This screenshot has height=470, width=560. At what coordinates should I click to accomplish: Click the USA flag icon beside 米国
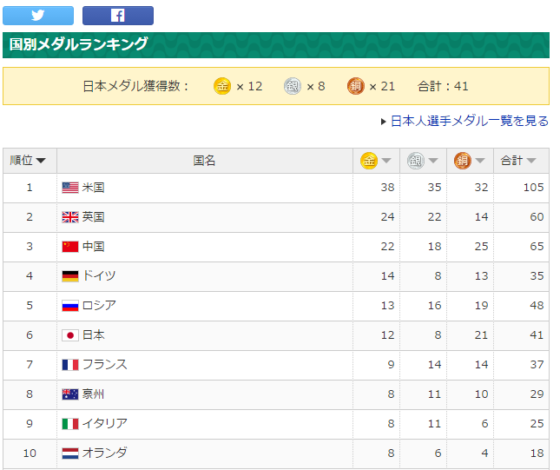[x=70, y=188]
